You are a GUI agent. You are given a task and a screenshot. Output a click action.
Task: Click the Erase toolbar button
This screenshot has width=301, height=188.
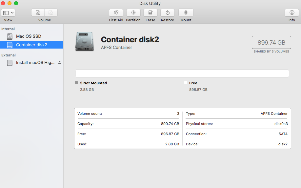point(150,13)
